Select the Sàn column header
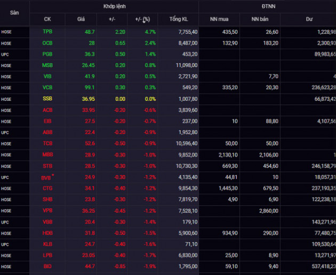The height and width of the screenshot is (275, 336). [x=14, y=13]
